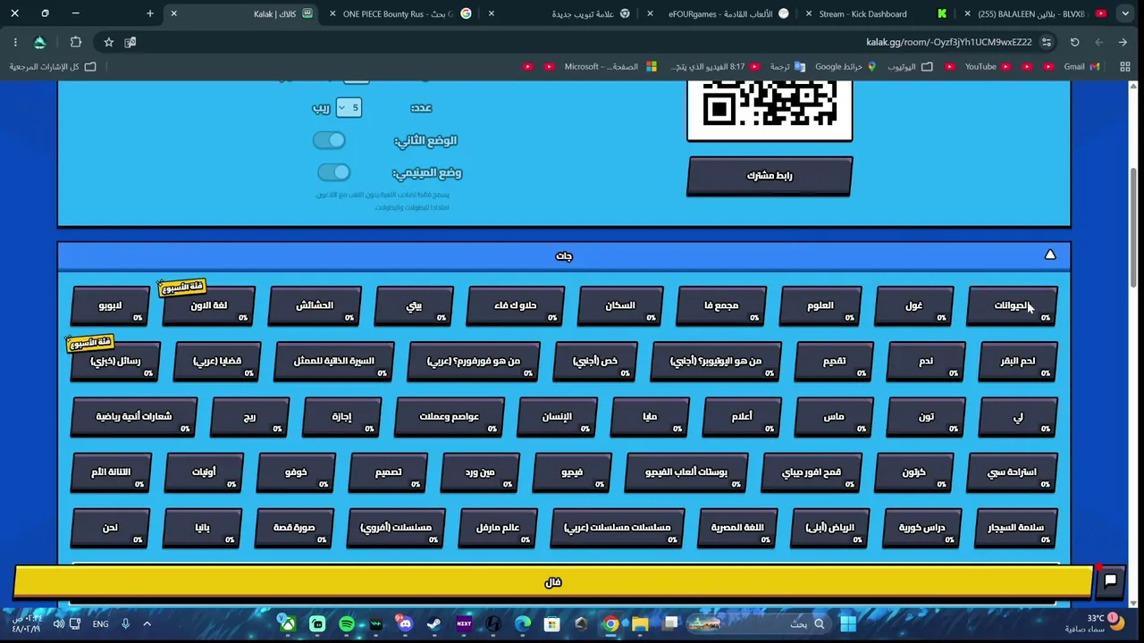Switch to Chrome in the taskbar
Viewport: 1144px width, 643px height.
click(611, 623)
